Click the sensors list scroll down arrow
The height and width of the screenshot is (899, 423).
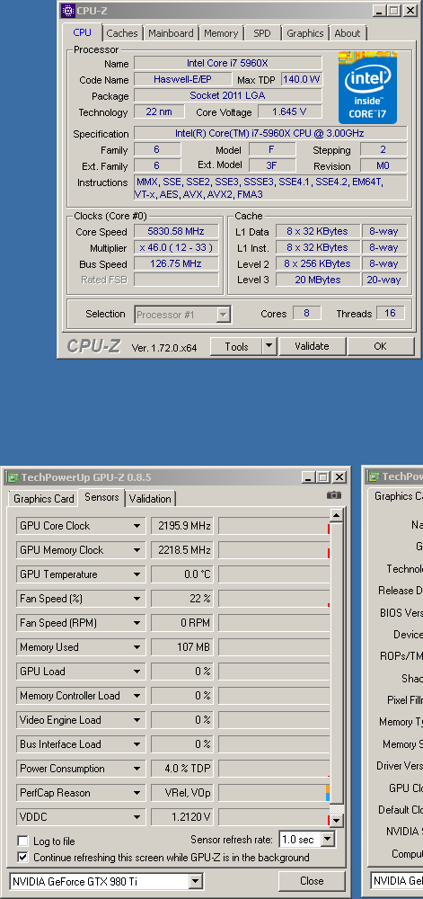(x=337, y=821)
